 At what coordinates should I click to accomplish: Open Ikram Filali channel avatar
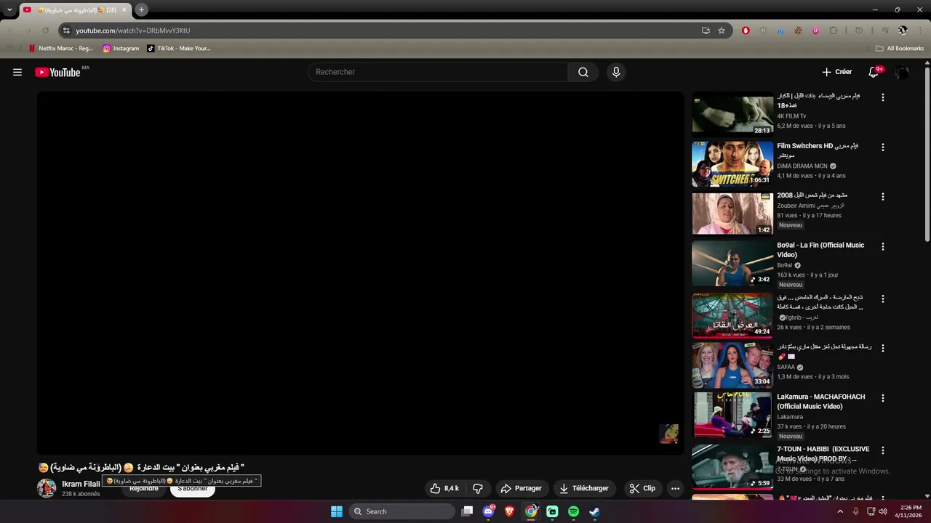[x=47, y=488]
